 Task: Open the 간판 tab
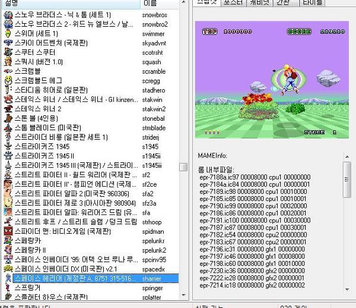[x=285, y=2]
